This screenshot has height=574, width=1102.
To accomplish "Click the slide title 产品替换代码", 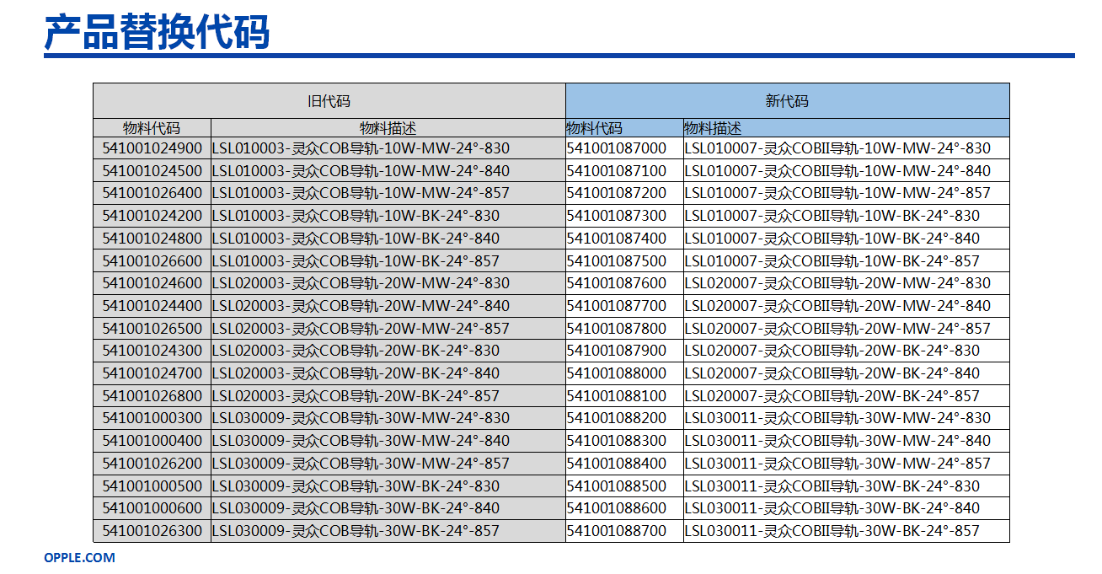I will [x=157, y=31].
